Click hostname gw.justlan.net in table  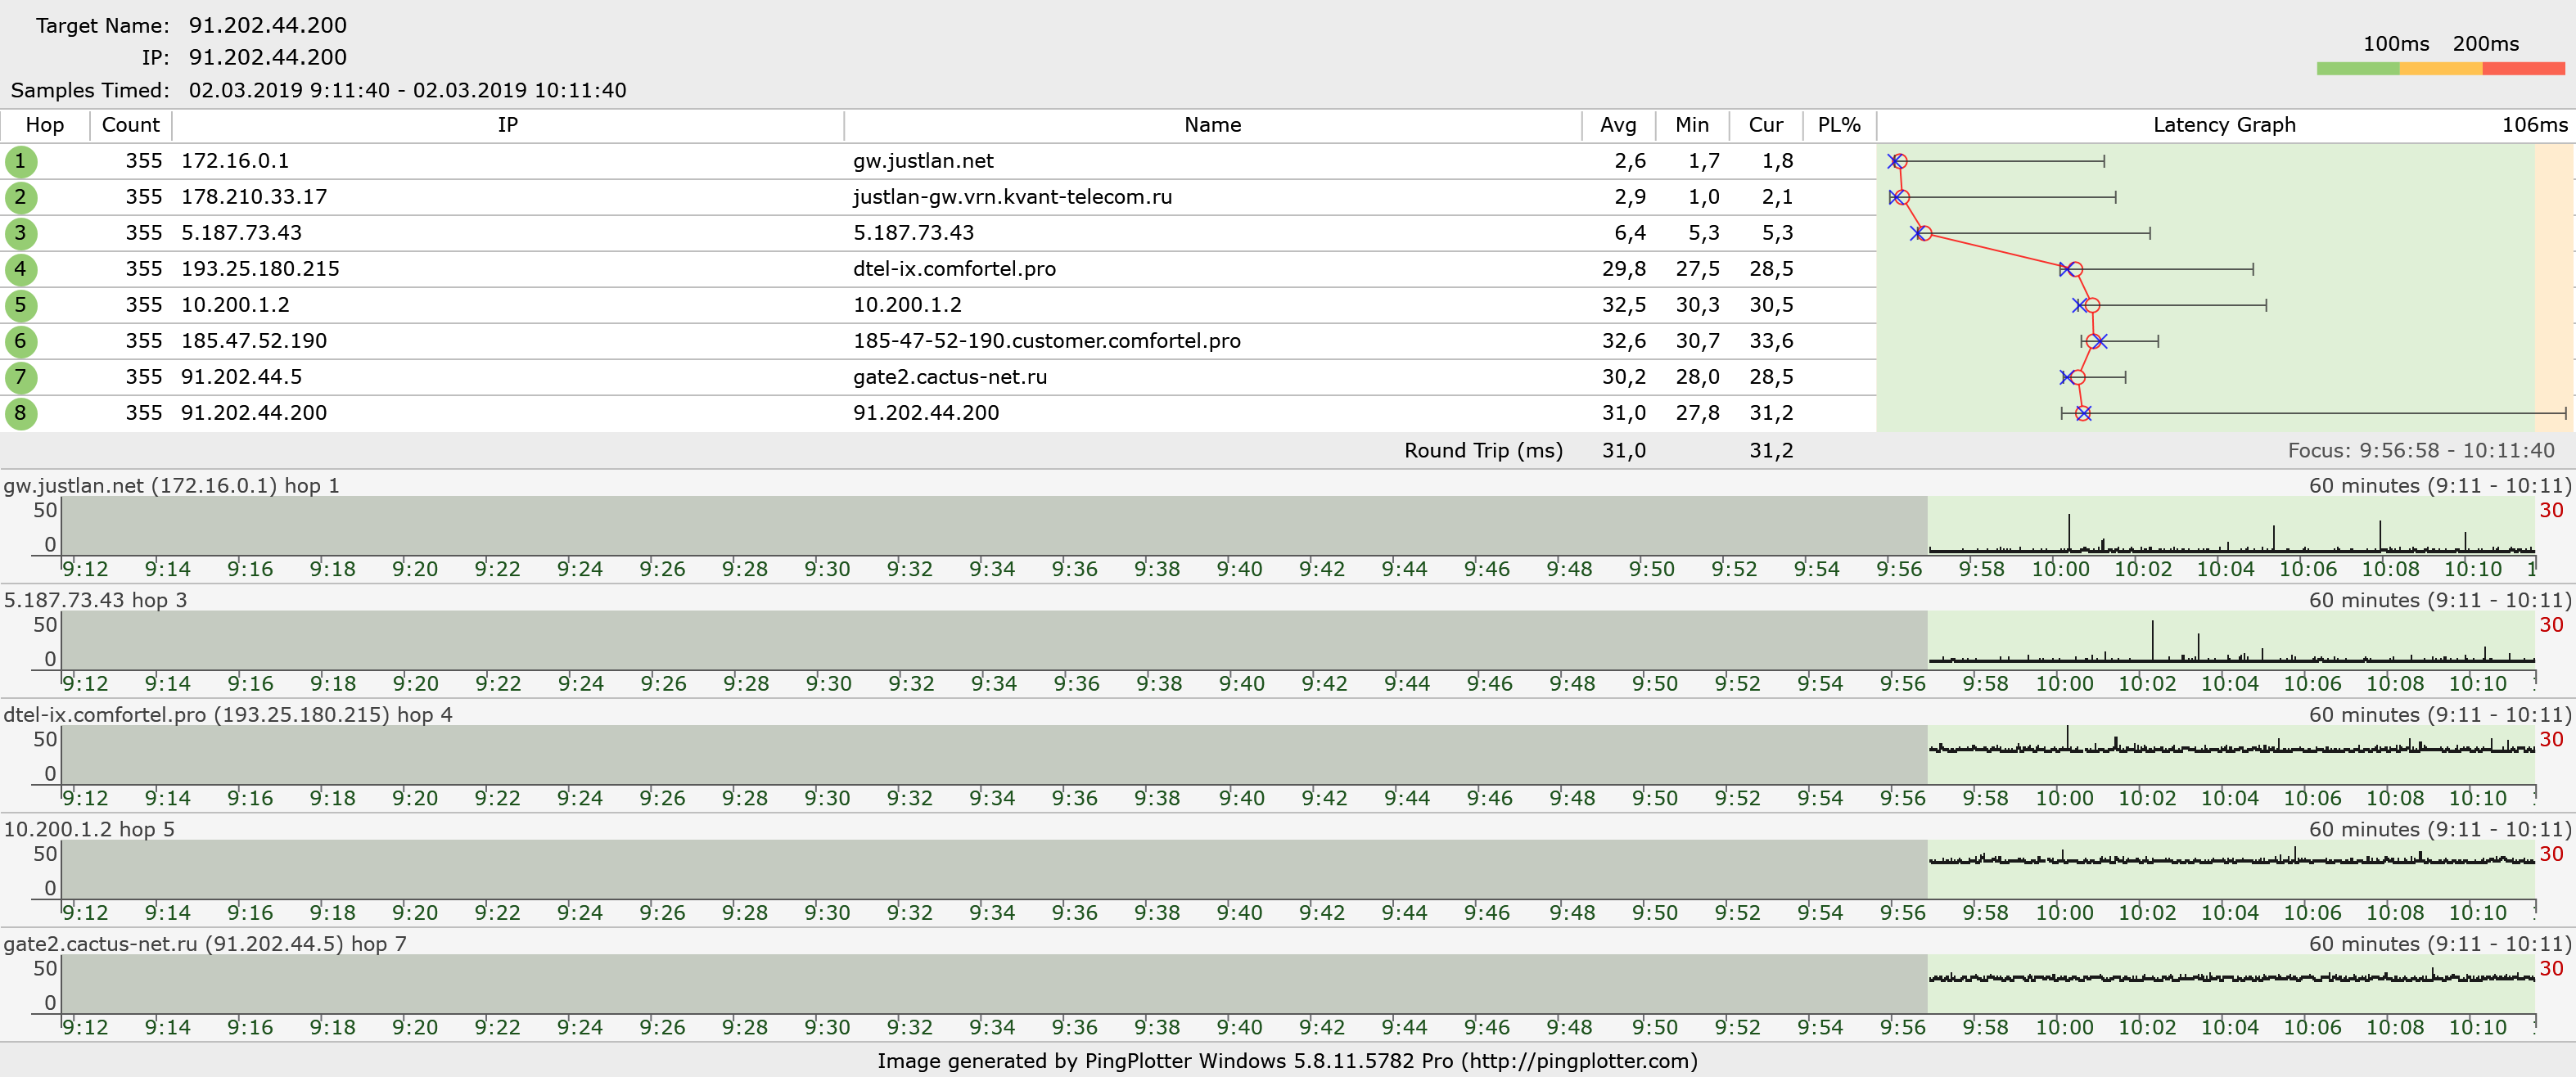click(x=923, y=161)
